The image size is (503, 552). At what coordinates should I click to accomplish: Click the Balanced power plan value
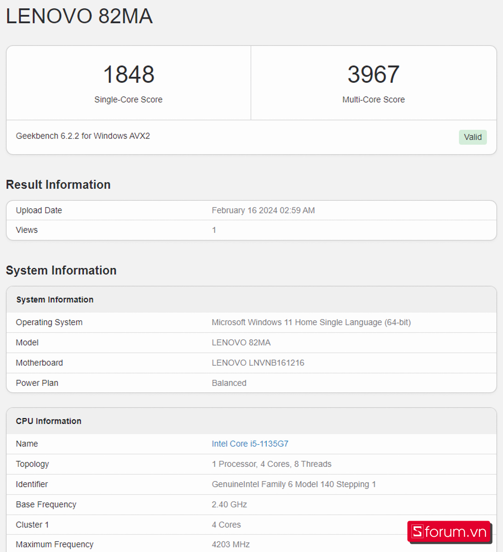tap(229, 383)
